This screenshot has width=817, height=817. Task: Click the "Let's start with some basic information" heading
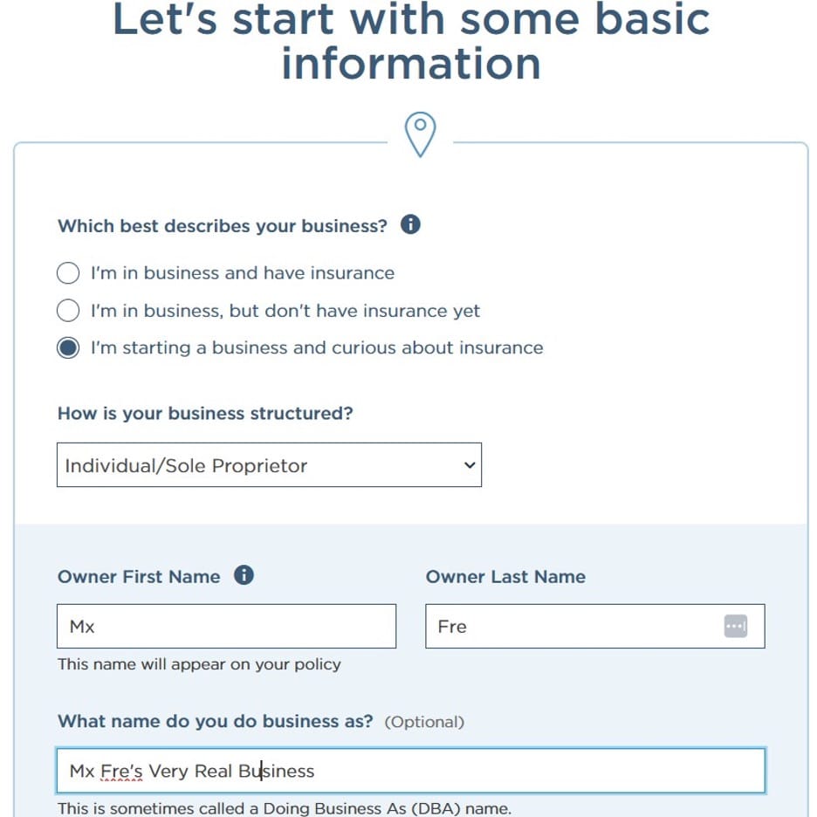[410, 41]
